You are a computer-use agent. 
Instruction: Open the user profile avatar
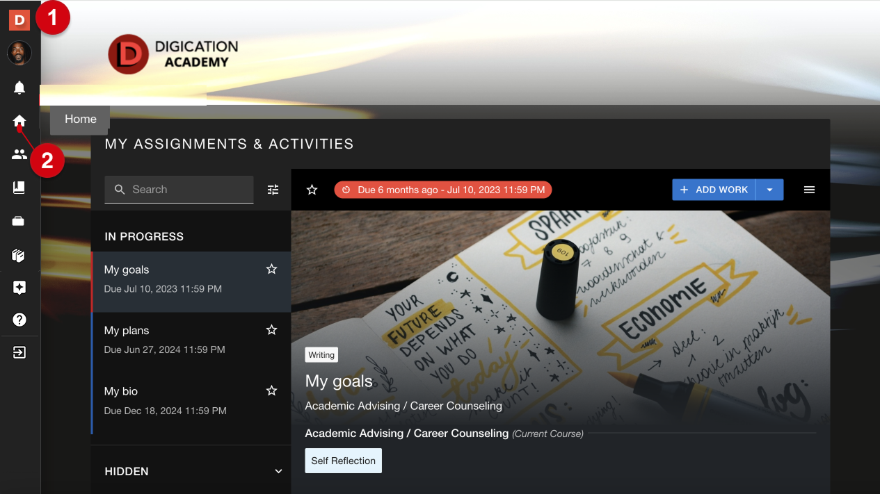pos(19,53)
